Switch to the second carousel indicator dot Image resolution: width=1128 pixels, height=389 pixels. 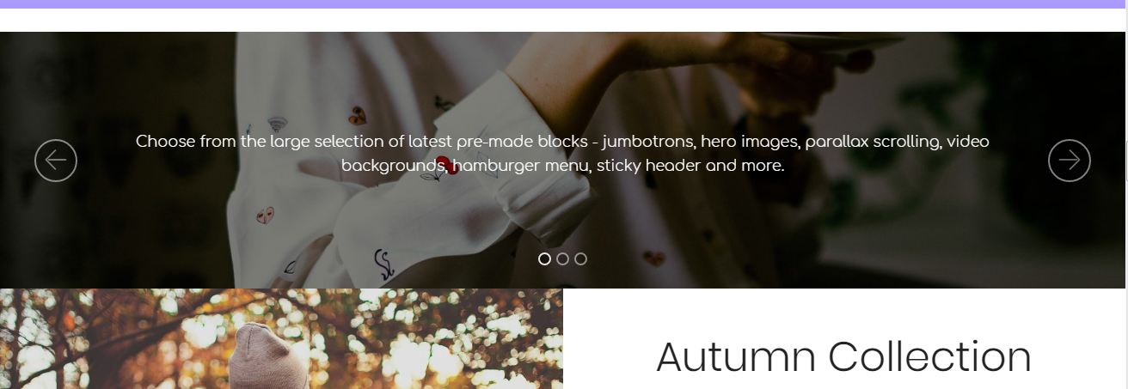562,258
